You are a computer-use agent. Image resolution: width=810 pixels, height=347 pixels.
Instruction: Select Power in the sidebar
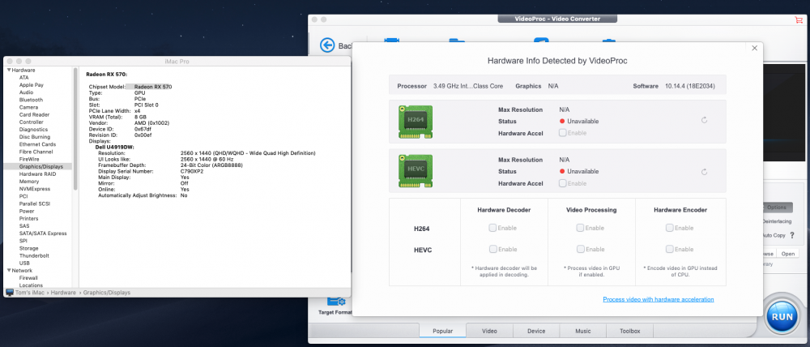[27, 211]
